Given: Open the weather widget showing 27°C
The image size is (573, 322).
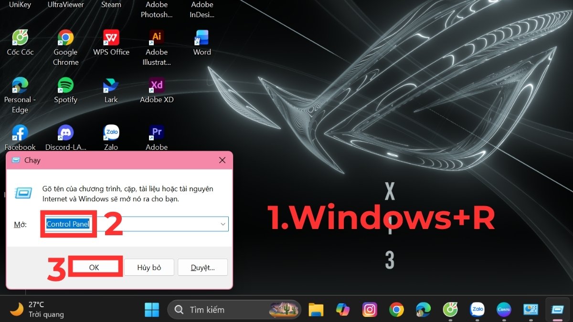Looking at the screenshot, I should [x=37, y=310].
